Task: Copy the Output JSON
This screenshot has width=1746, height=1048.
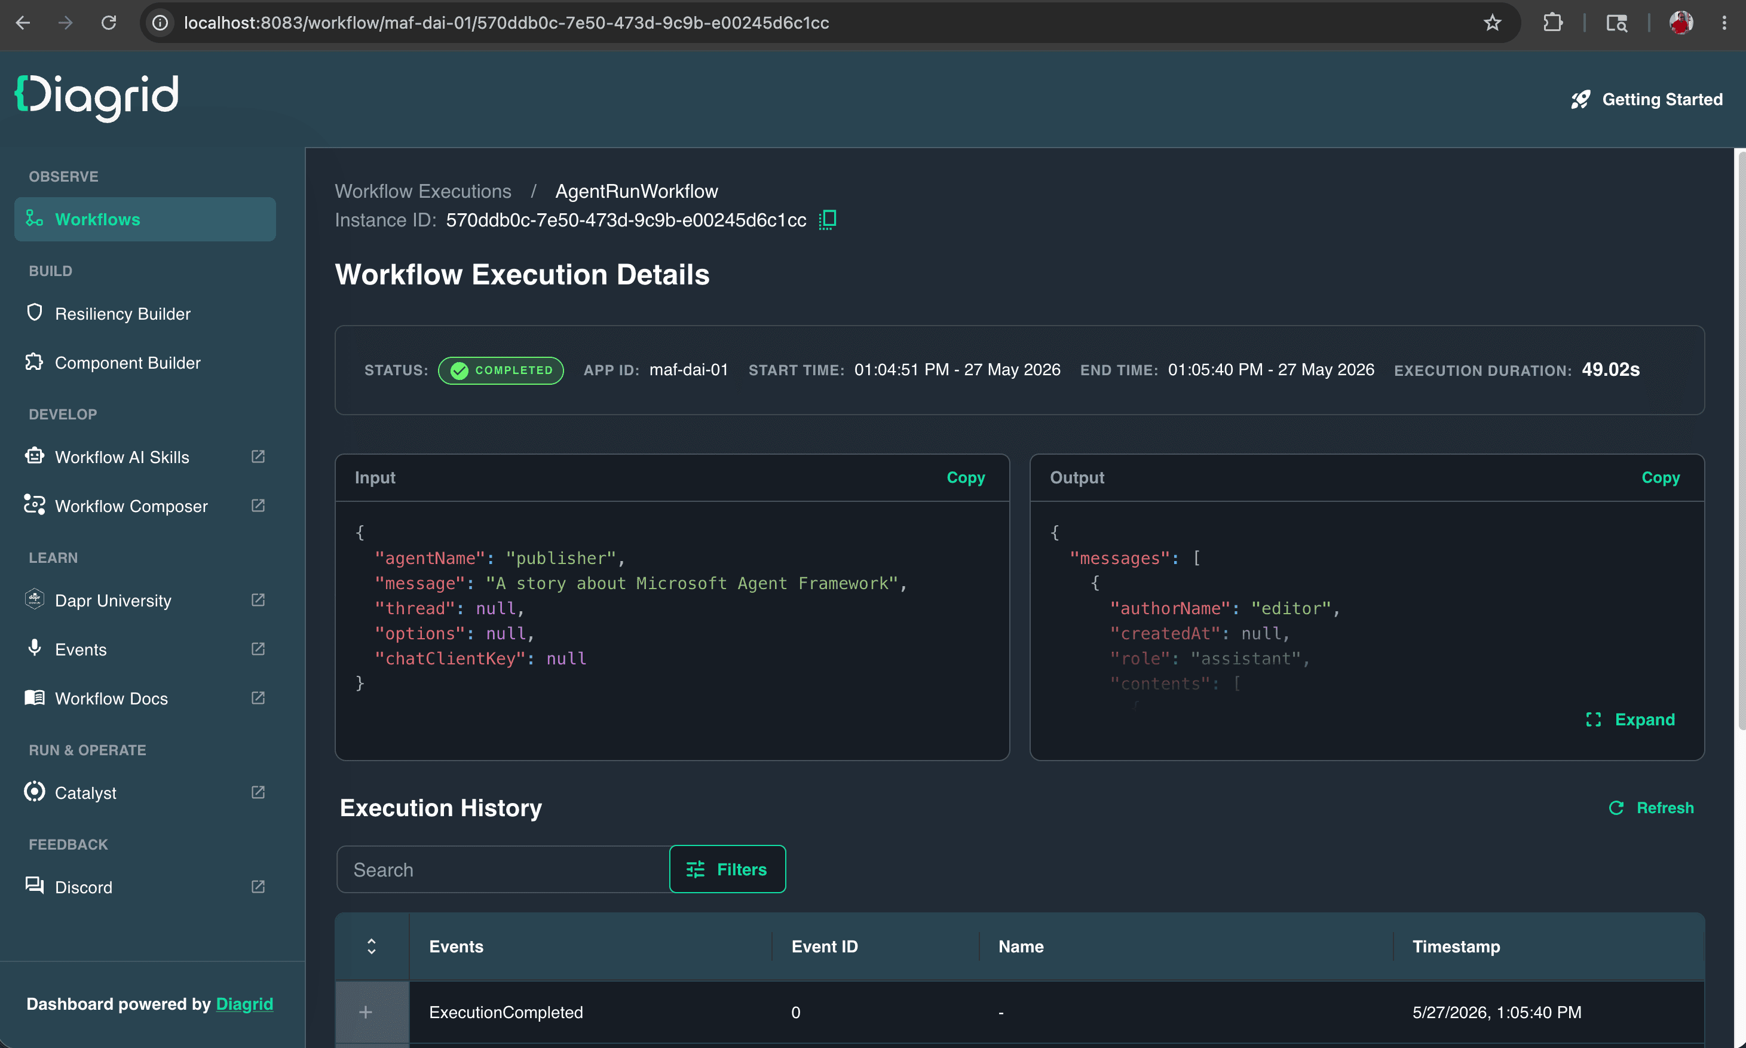Action: [1660, 478]
